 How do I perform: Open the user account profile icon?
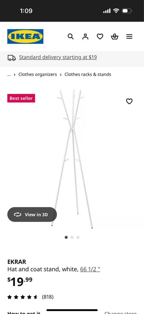pos(85,36)
